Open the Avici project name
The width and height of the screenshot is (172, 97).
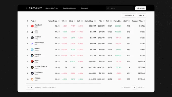pyautogui.click(x=36, y=31)
